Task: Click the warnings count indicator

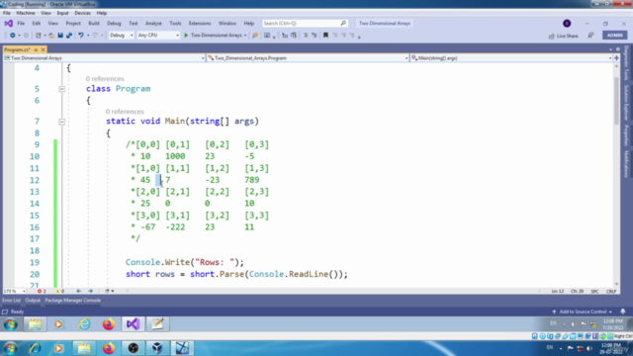Action: click(x=59, y=291)
